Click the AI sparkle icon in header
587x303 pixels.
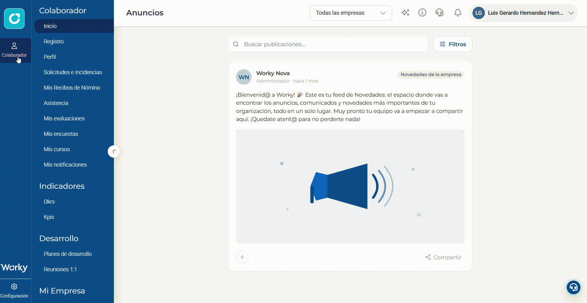click(405, 13)
